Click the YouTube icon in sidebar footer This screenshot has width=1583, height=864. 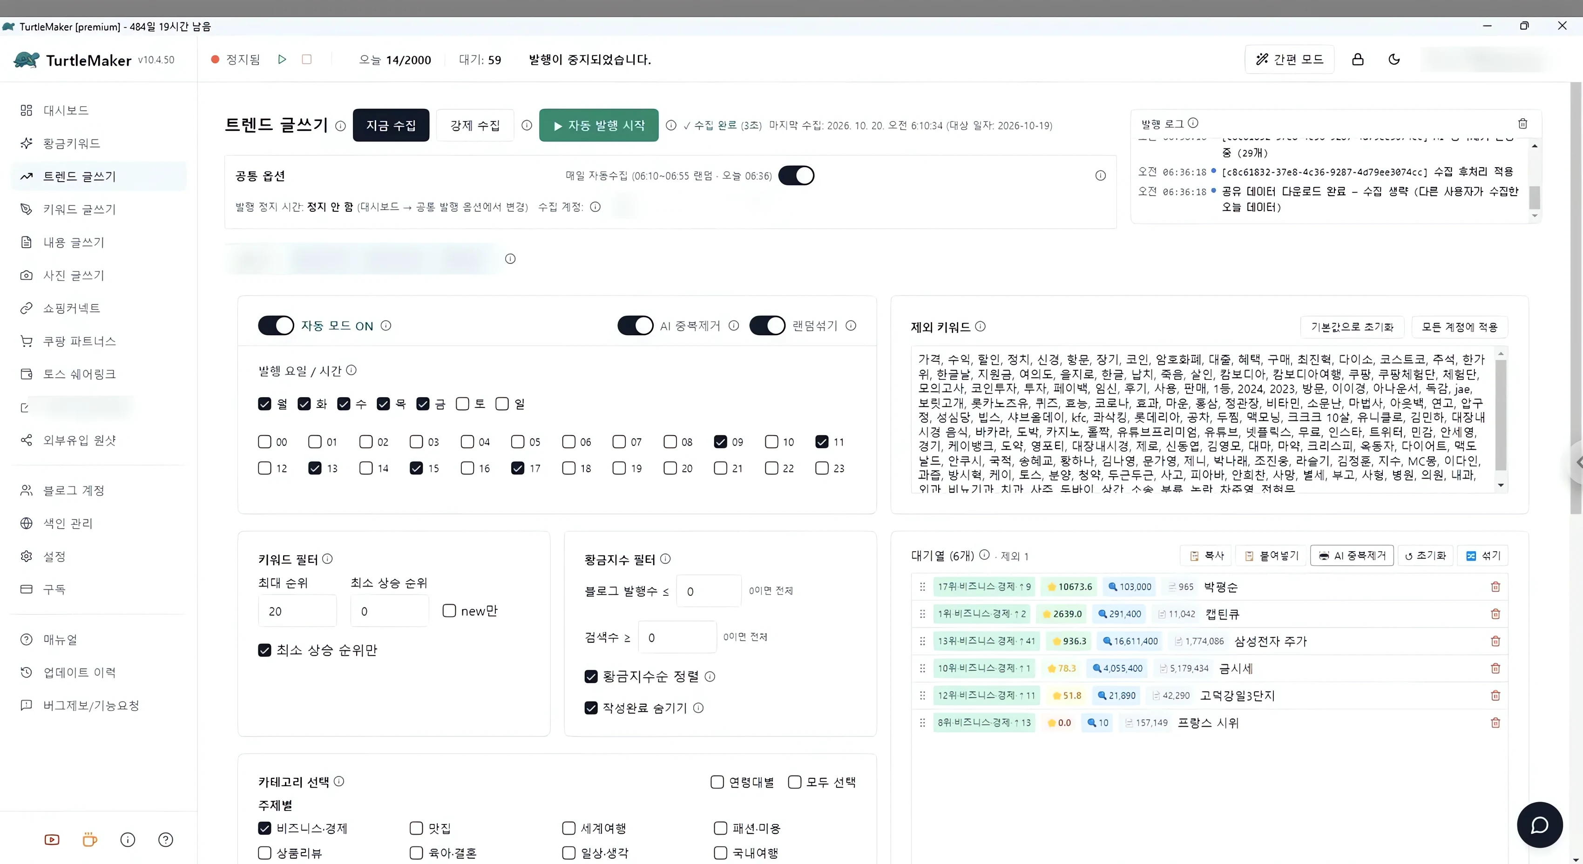52,839
